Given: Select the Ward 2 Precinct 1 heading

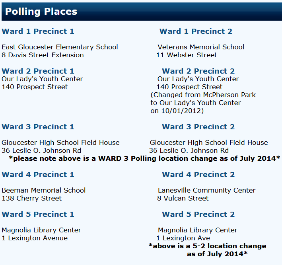Looking at the screenshot, I should click(x=38, y=71).
